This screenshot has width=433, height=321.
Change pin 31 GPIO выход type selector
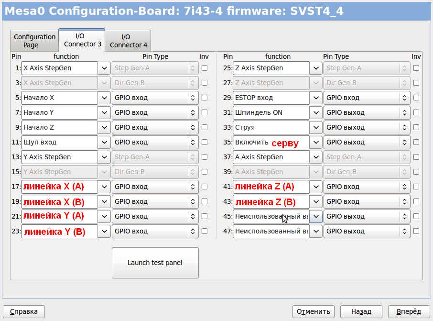click(x=367, y=112)
